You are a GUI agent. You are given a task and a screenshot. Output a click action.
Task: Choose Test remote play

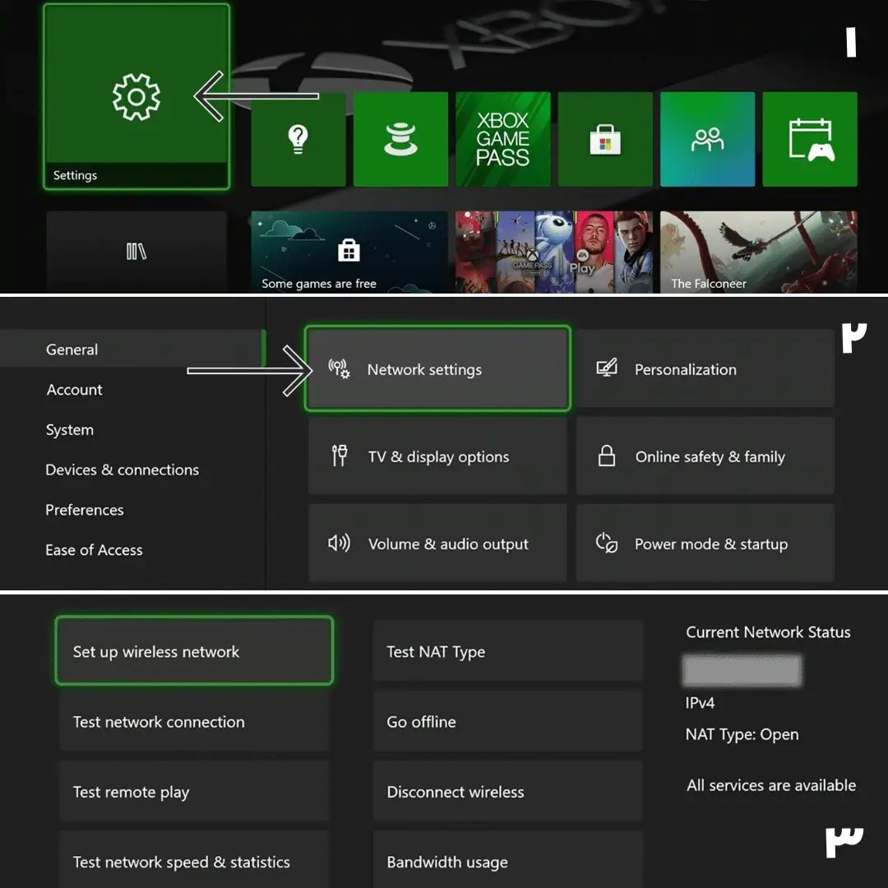(194, 792)
